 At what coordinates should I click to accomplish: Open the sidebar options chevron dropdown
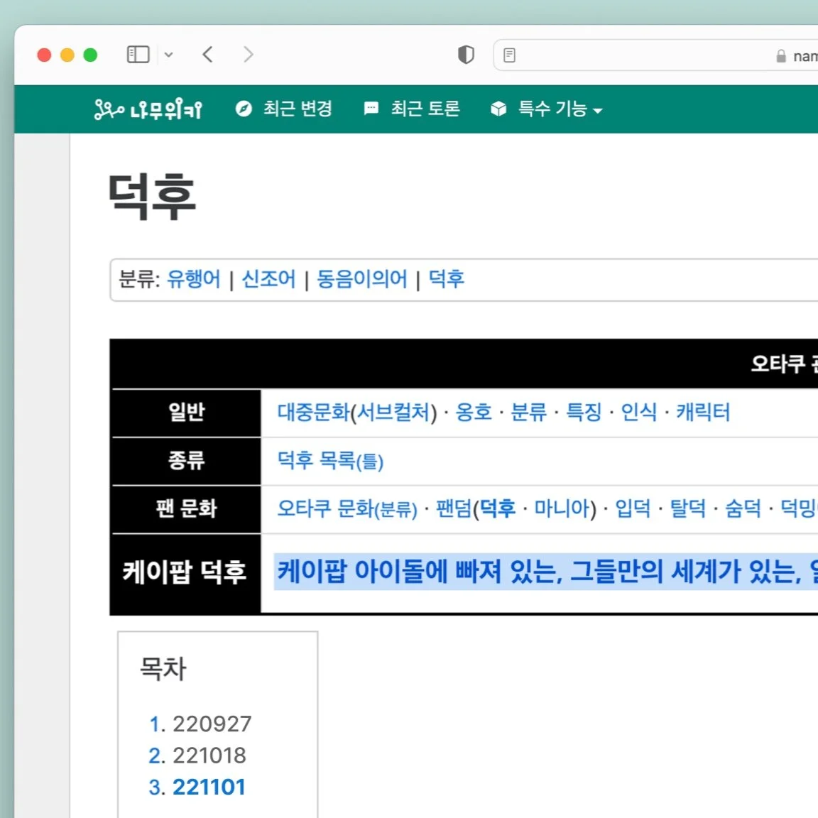[169, 54]
